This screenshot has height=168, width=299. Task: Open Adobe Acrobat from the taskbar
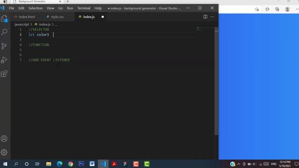pyautogui.click(x=114, y=164)
